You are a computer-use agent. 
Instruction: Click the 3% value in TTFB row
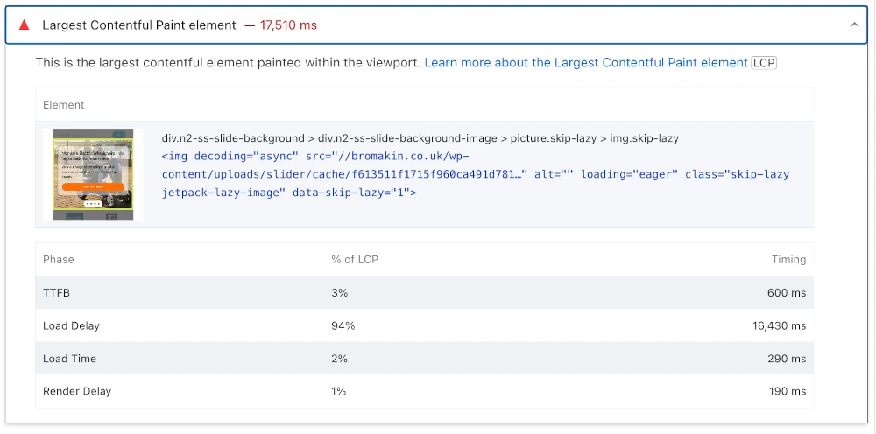click(339, 292)
